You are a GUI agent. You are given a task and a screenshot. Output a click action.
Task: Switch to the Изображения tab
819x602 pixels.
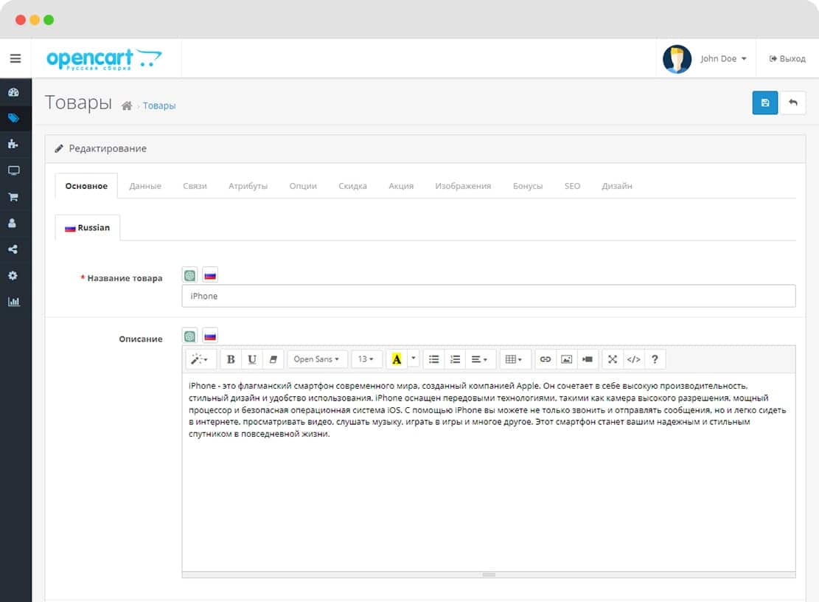(463, 186)
